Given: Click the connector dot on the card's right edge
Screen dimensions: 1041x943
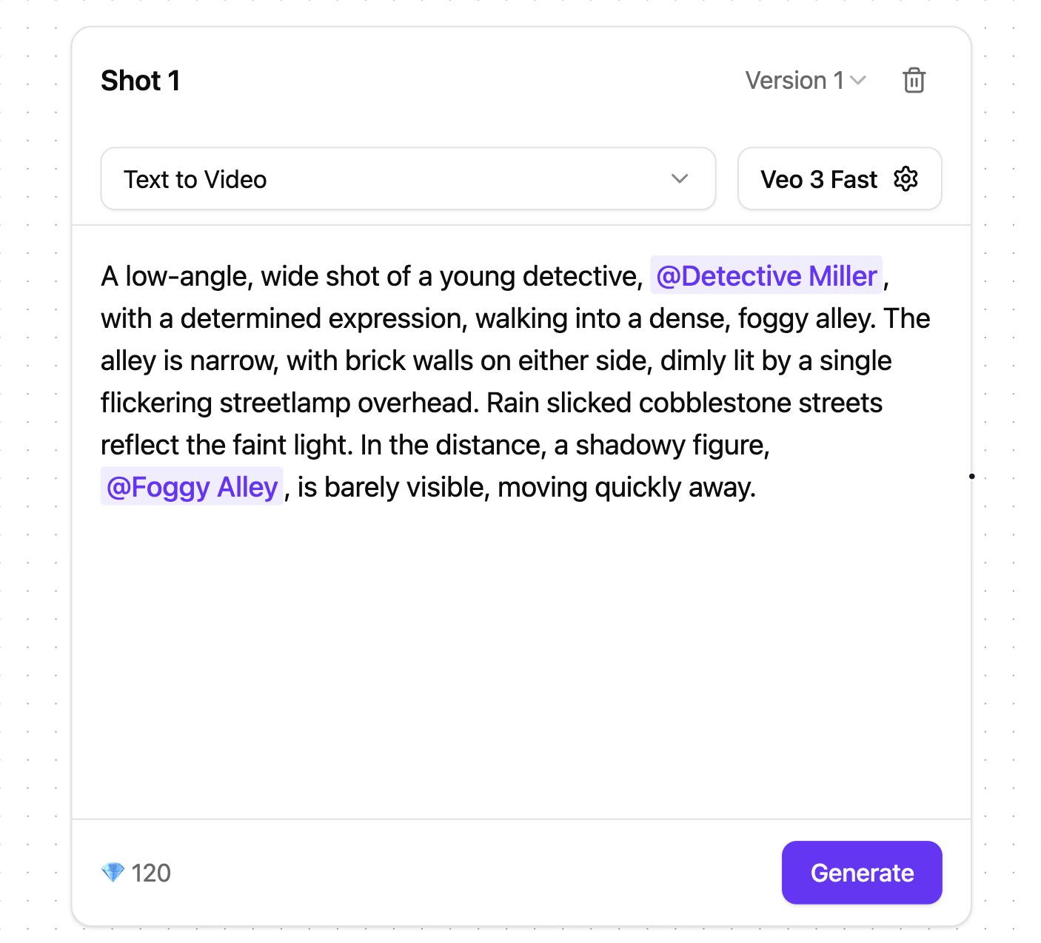Looking at the screenshot, I should point(971,476).
